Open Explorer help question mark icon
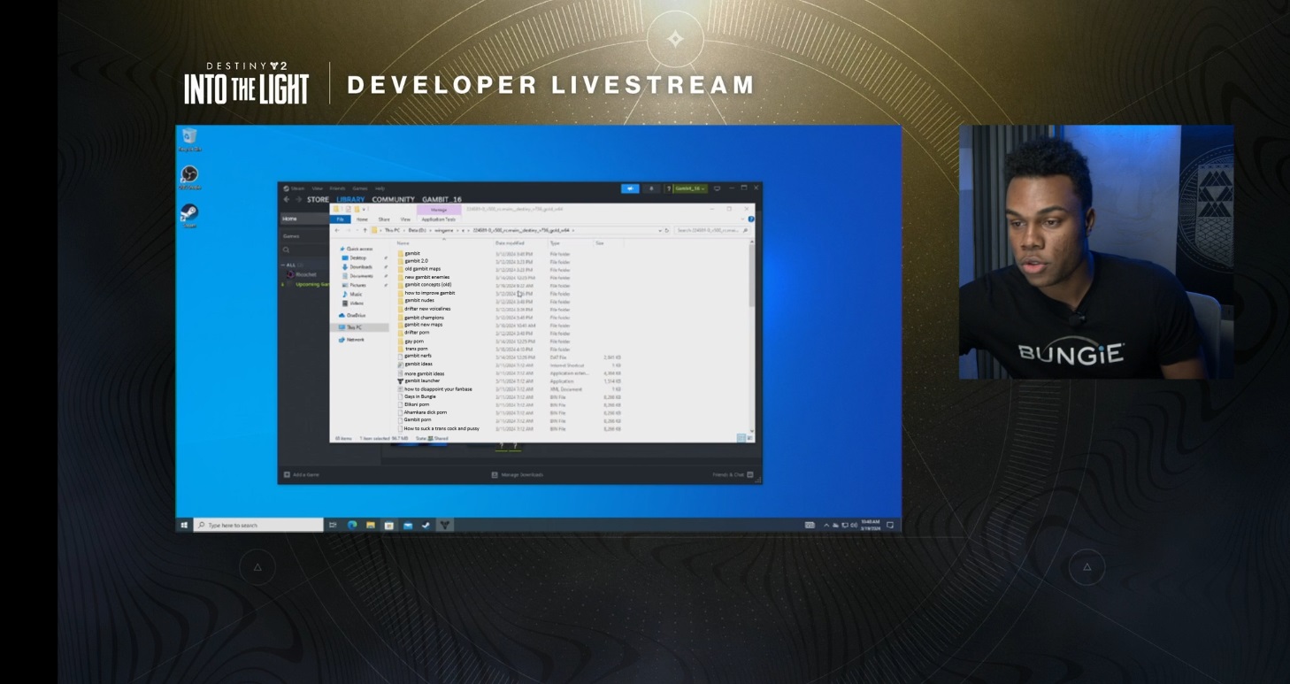 (x=751, y=219)
